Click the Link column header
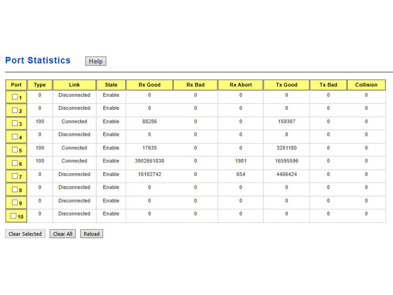This screenshot has width=393, height=295. pos(75,85)
